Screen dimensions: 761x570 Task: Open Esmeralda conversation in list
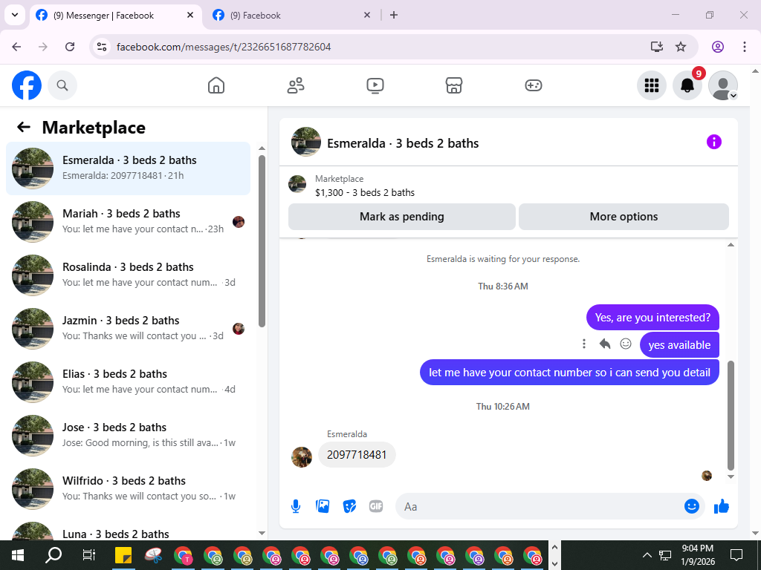(x=128, y=168)
